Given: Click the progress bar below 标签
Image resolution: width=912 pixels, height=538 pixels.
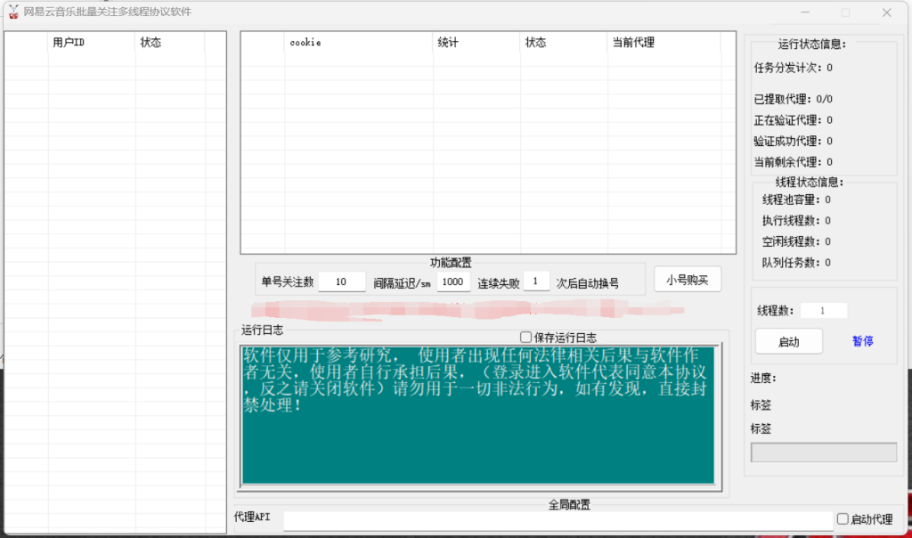Looking at the screenshot, I should point(823,452).
